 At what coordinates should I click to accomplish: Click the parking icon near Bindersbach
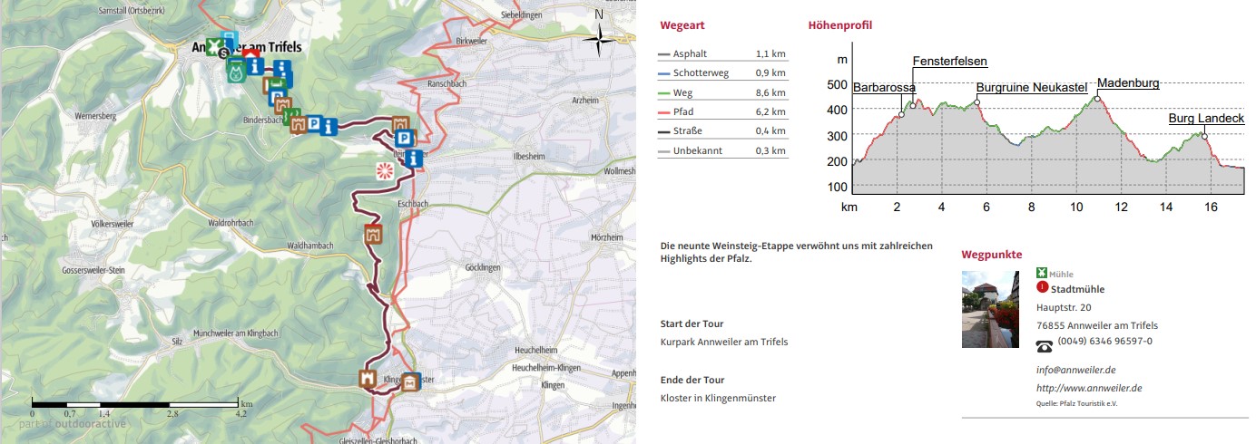tap(314, 125)
